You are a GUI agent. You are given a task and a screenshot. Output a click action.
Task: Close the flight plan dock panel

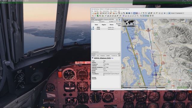pos(120,18)
